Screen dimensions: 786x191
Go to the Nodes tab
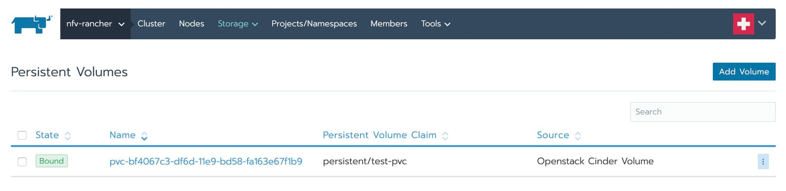(191, 24)
